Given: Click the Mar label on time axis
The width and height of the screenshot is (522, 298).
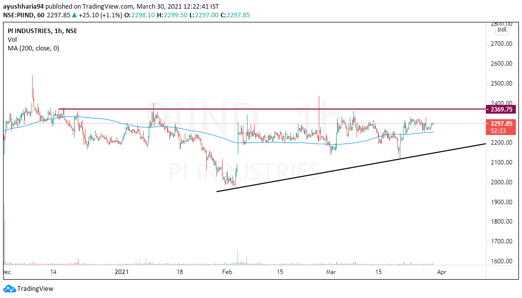Looking at the screenshot, I should click(331, 272).
